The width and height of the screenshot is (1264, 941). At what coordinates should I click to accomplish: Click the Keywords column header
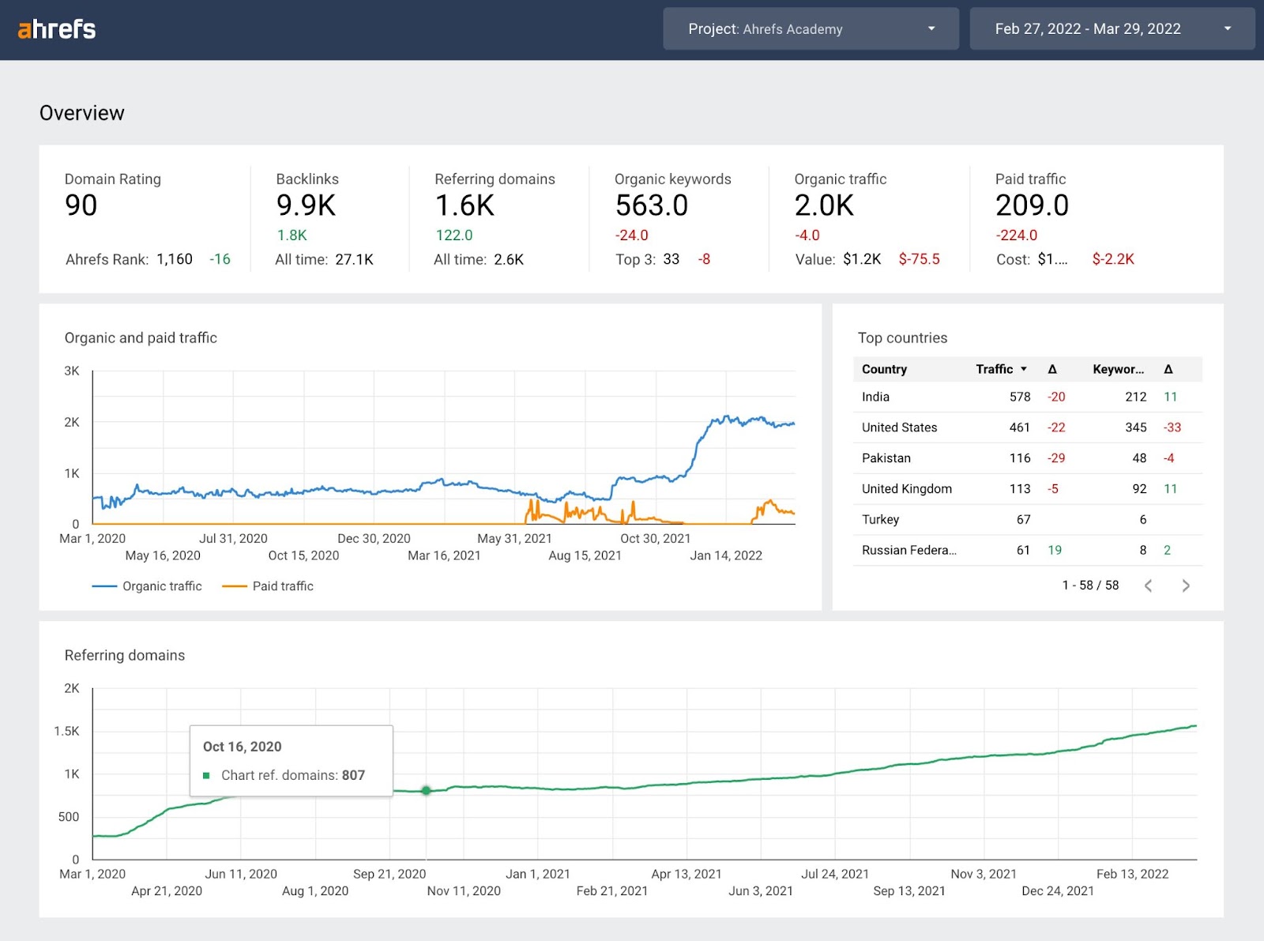1119,369
